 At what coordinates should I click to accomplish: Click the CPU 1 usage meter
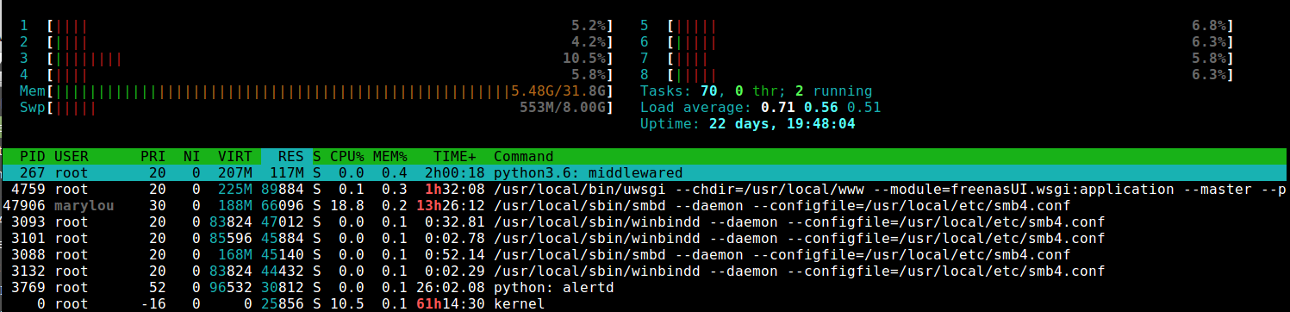(x=316, y=26)
